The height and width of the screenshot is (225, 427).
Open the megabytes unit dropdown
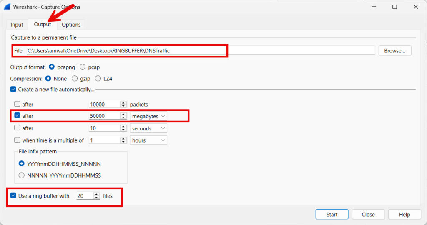tap(148, 116)
